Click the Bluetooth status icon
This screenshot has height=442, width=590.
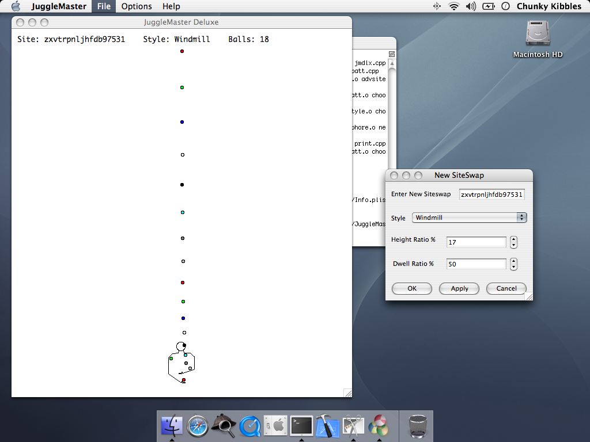[x=437, y=6]
